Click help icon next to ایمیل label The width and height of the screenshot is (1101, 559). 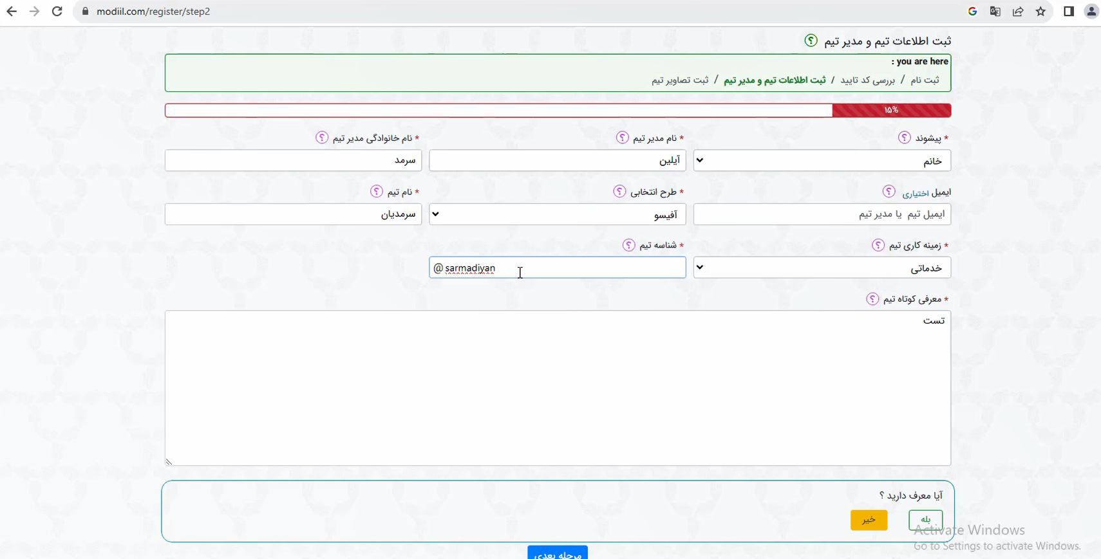(889, 192)
